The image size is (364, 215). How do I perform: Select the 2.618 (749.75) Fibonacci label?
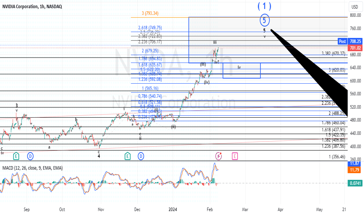pos(150,28)
